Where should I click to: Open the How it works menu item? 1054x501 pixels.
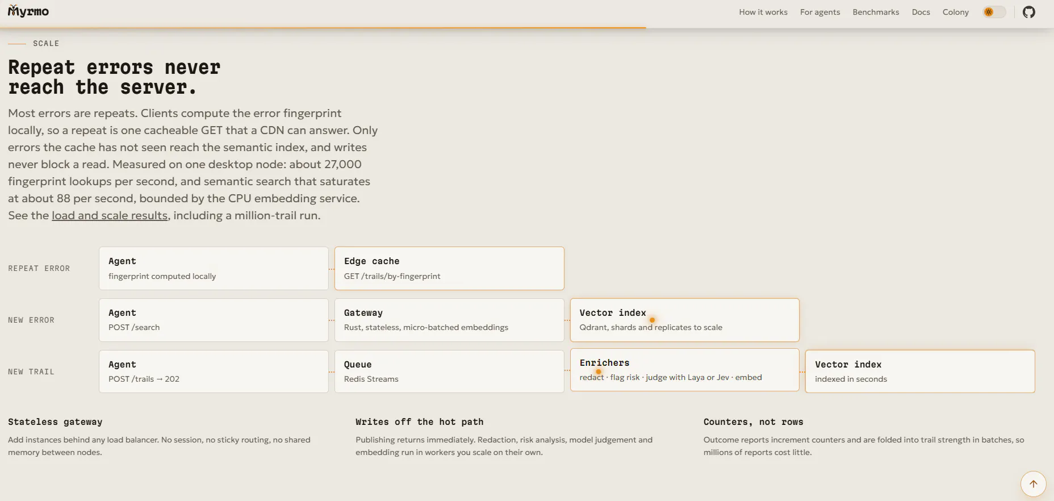[x=763, y=12]
